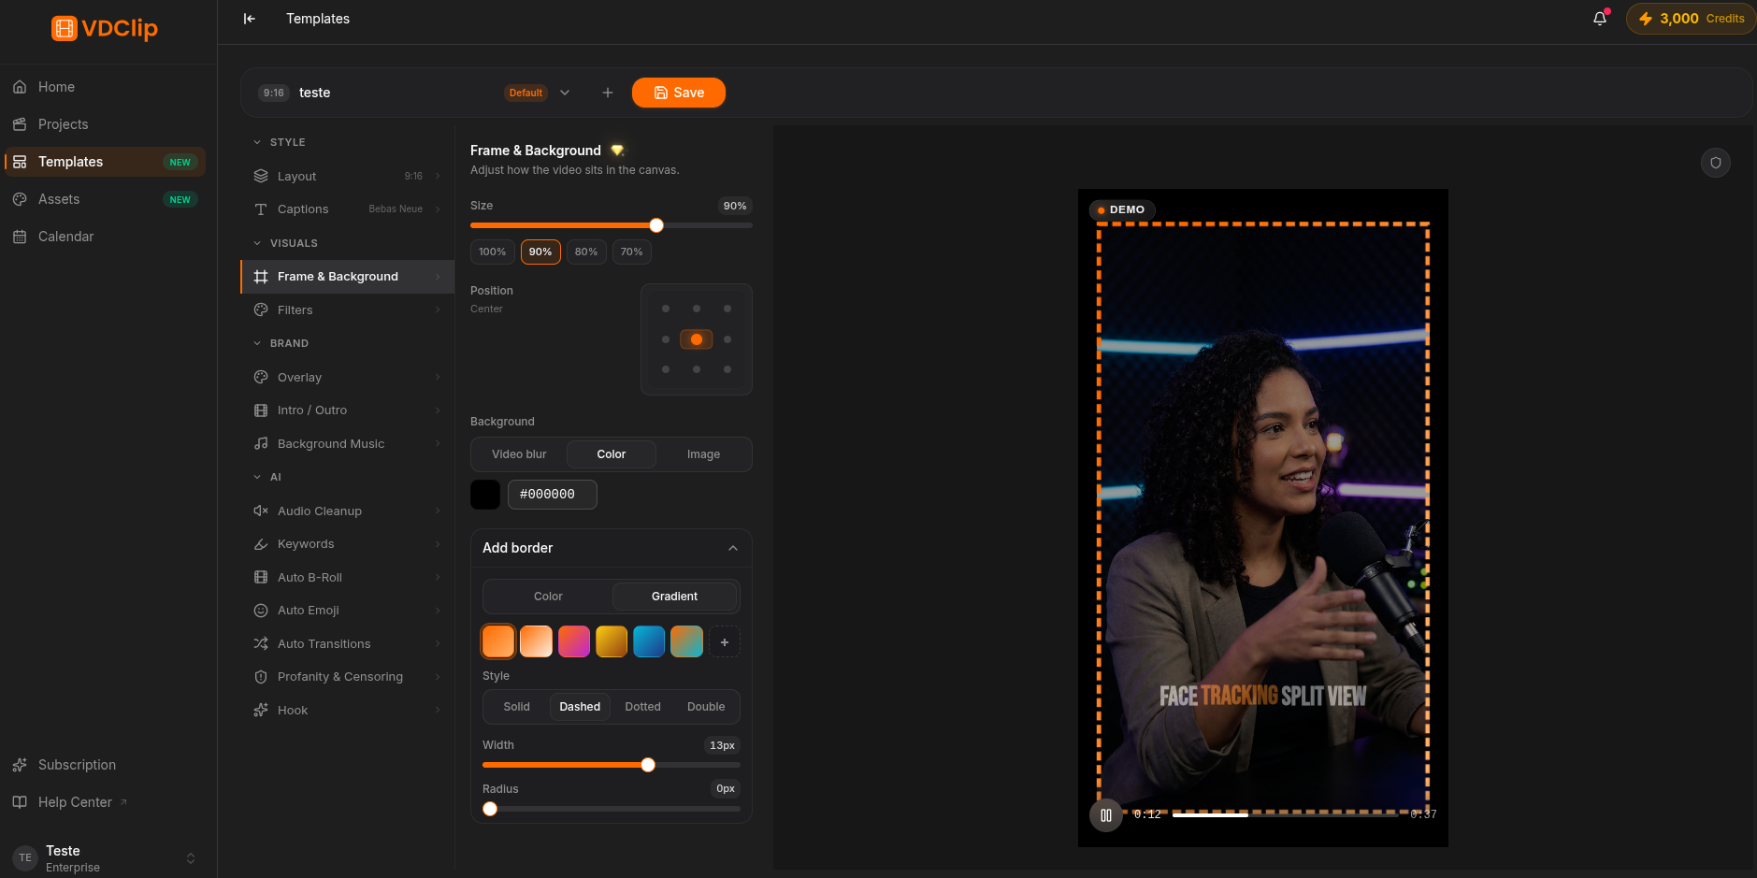Collapse the Add border section

pos(733,548)
